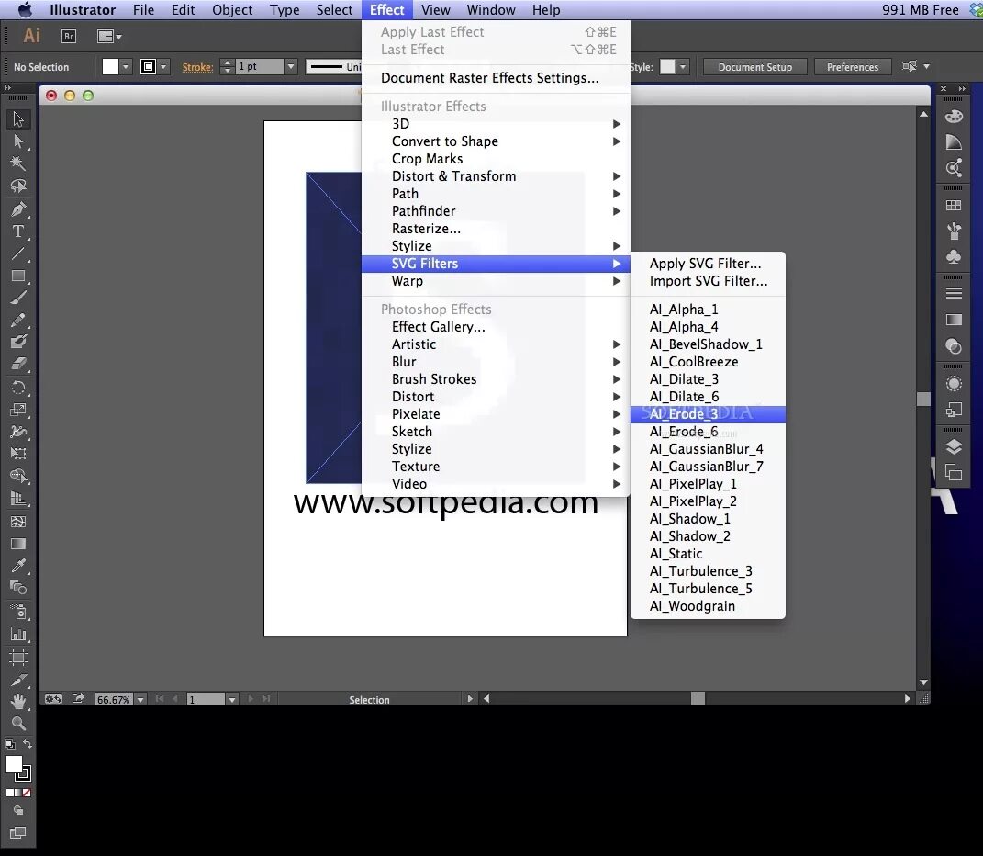Select the Blob Brush tool
The image size is (983, 856).
(x=18, y=342)
